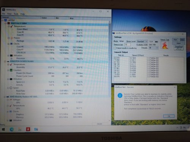Collapse the Intel Core CPU tree node
The image size is (190, 142).
(x=6, y=23)
